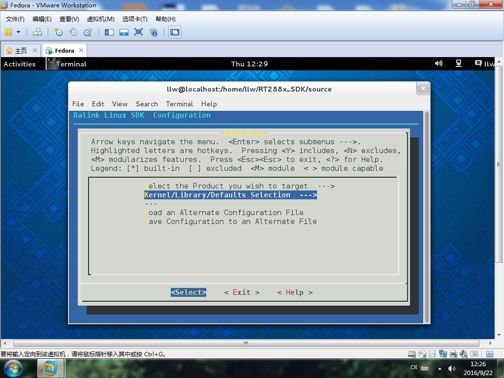
Task: Open the 虚拟机(M) menu
Action: tap(100, 19)
